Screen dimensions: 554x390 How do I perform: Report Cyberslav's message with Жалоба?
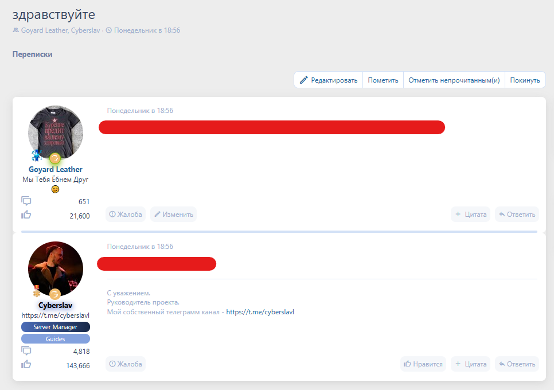tap(126, 364)
